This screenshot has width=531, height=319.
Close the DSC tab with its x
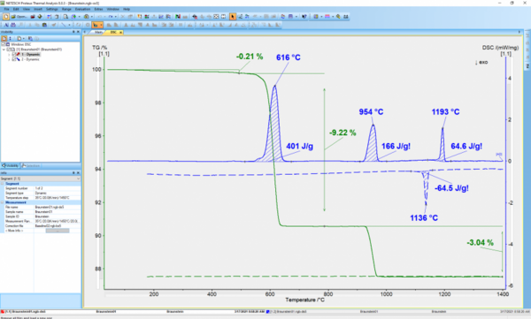(121, 33)
